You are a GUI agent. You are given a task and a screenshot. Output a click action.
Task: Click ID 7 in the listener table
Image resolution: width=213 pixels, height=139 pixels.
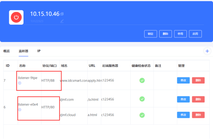point(5,80)
